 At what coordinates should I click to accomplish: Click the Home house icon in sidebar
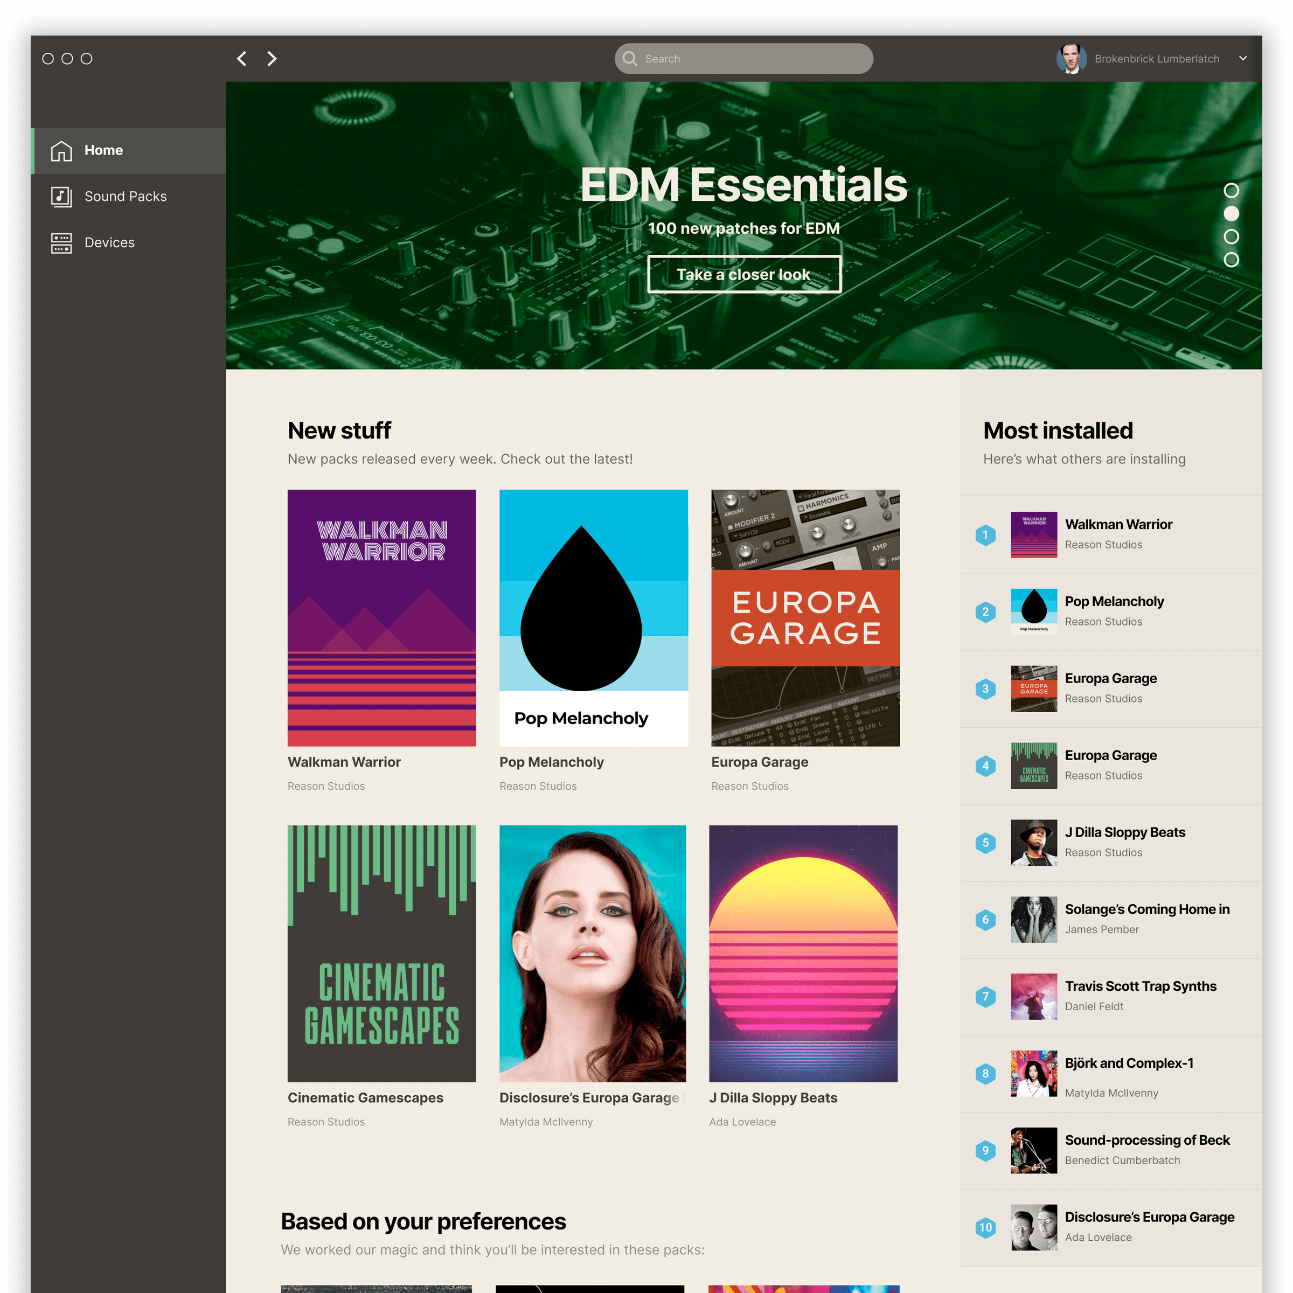pyautogui.click(x=61, y=151)
